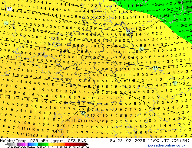Click the right dark arrow of the color scale
The width and height of the screenshot is (192, 148).
coord(87,144)
